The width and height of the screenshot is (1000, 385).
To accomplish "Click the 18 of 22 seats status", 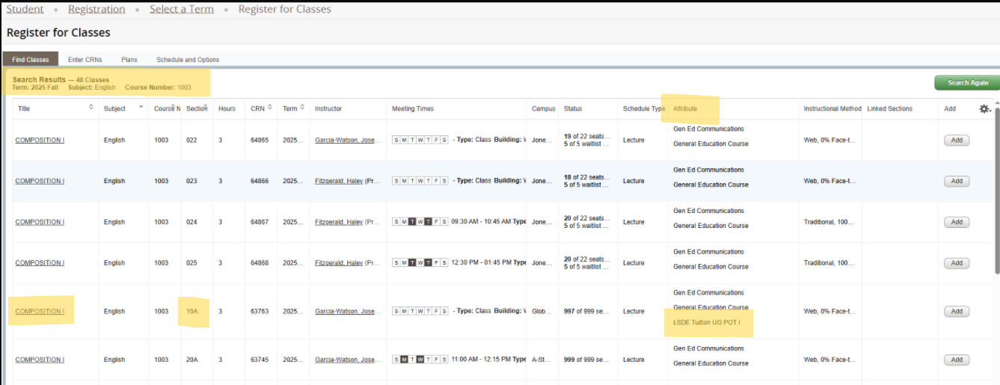I will point(589,177).
